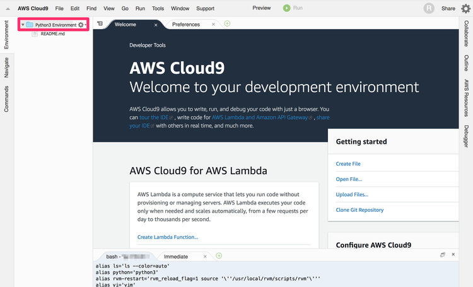
Task: Open AWS Lambda and Amazon API Gateway link
Action: click(260, 117)
